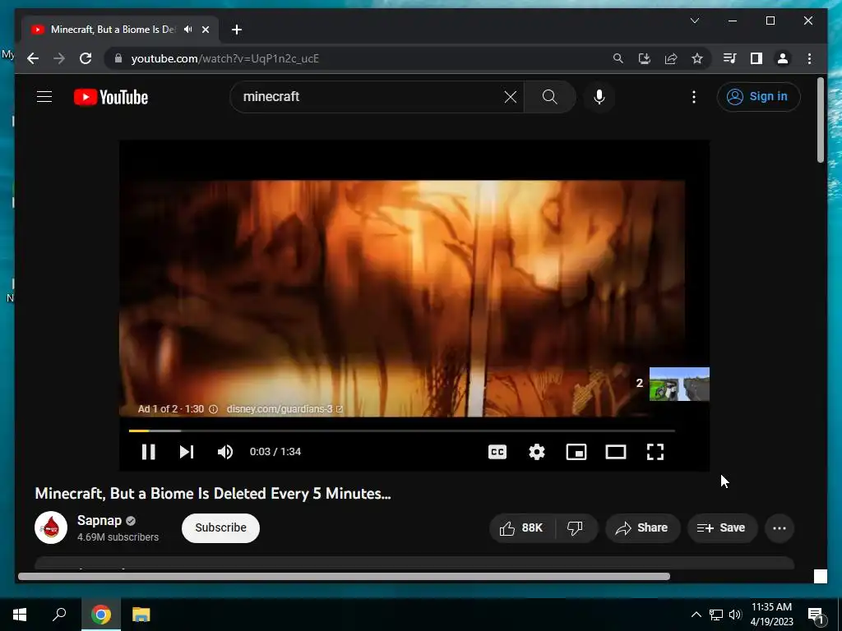Mute the player volume
The image size is (842, 631).
pos(225,452)
